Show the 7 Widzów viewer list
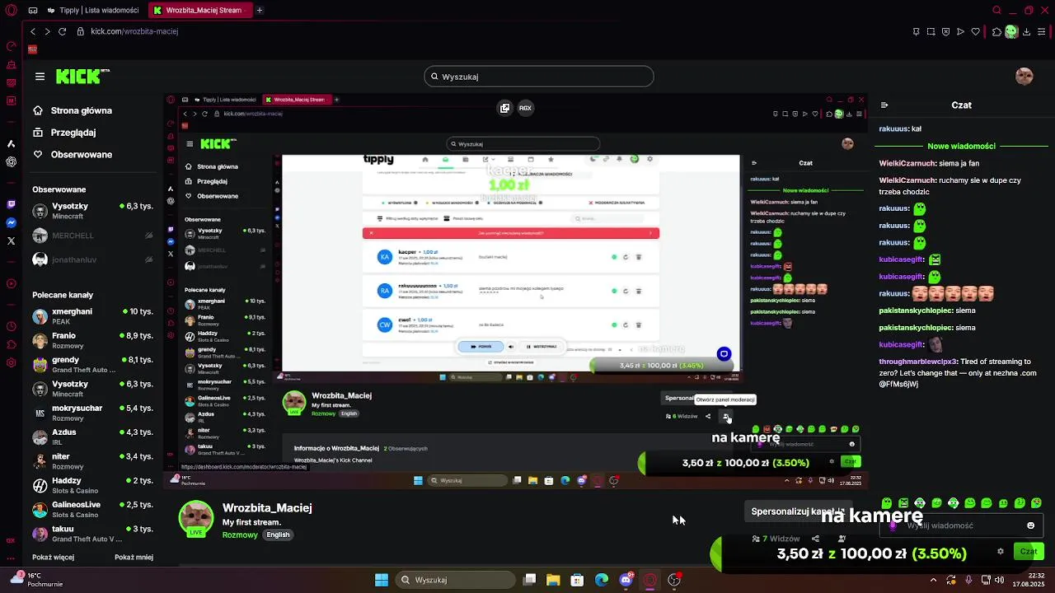This screenshot has height=593, width=1055. [776, 539]
